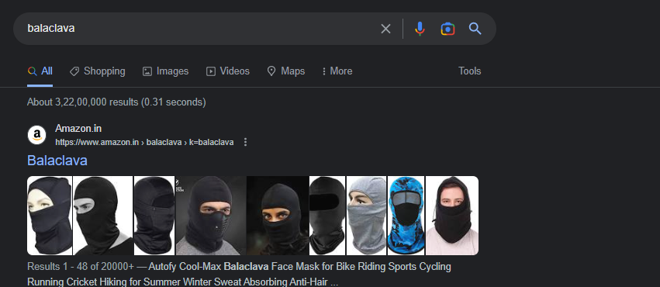The height and width of the screenshot is (287, 660).
Task: Open search by image with the camera icon
Action: click(x=447, y=29)
